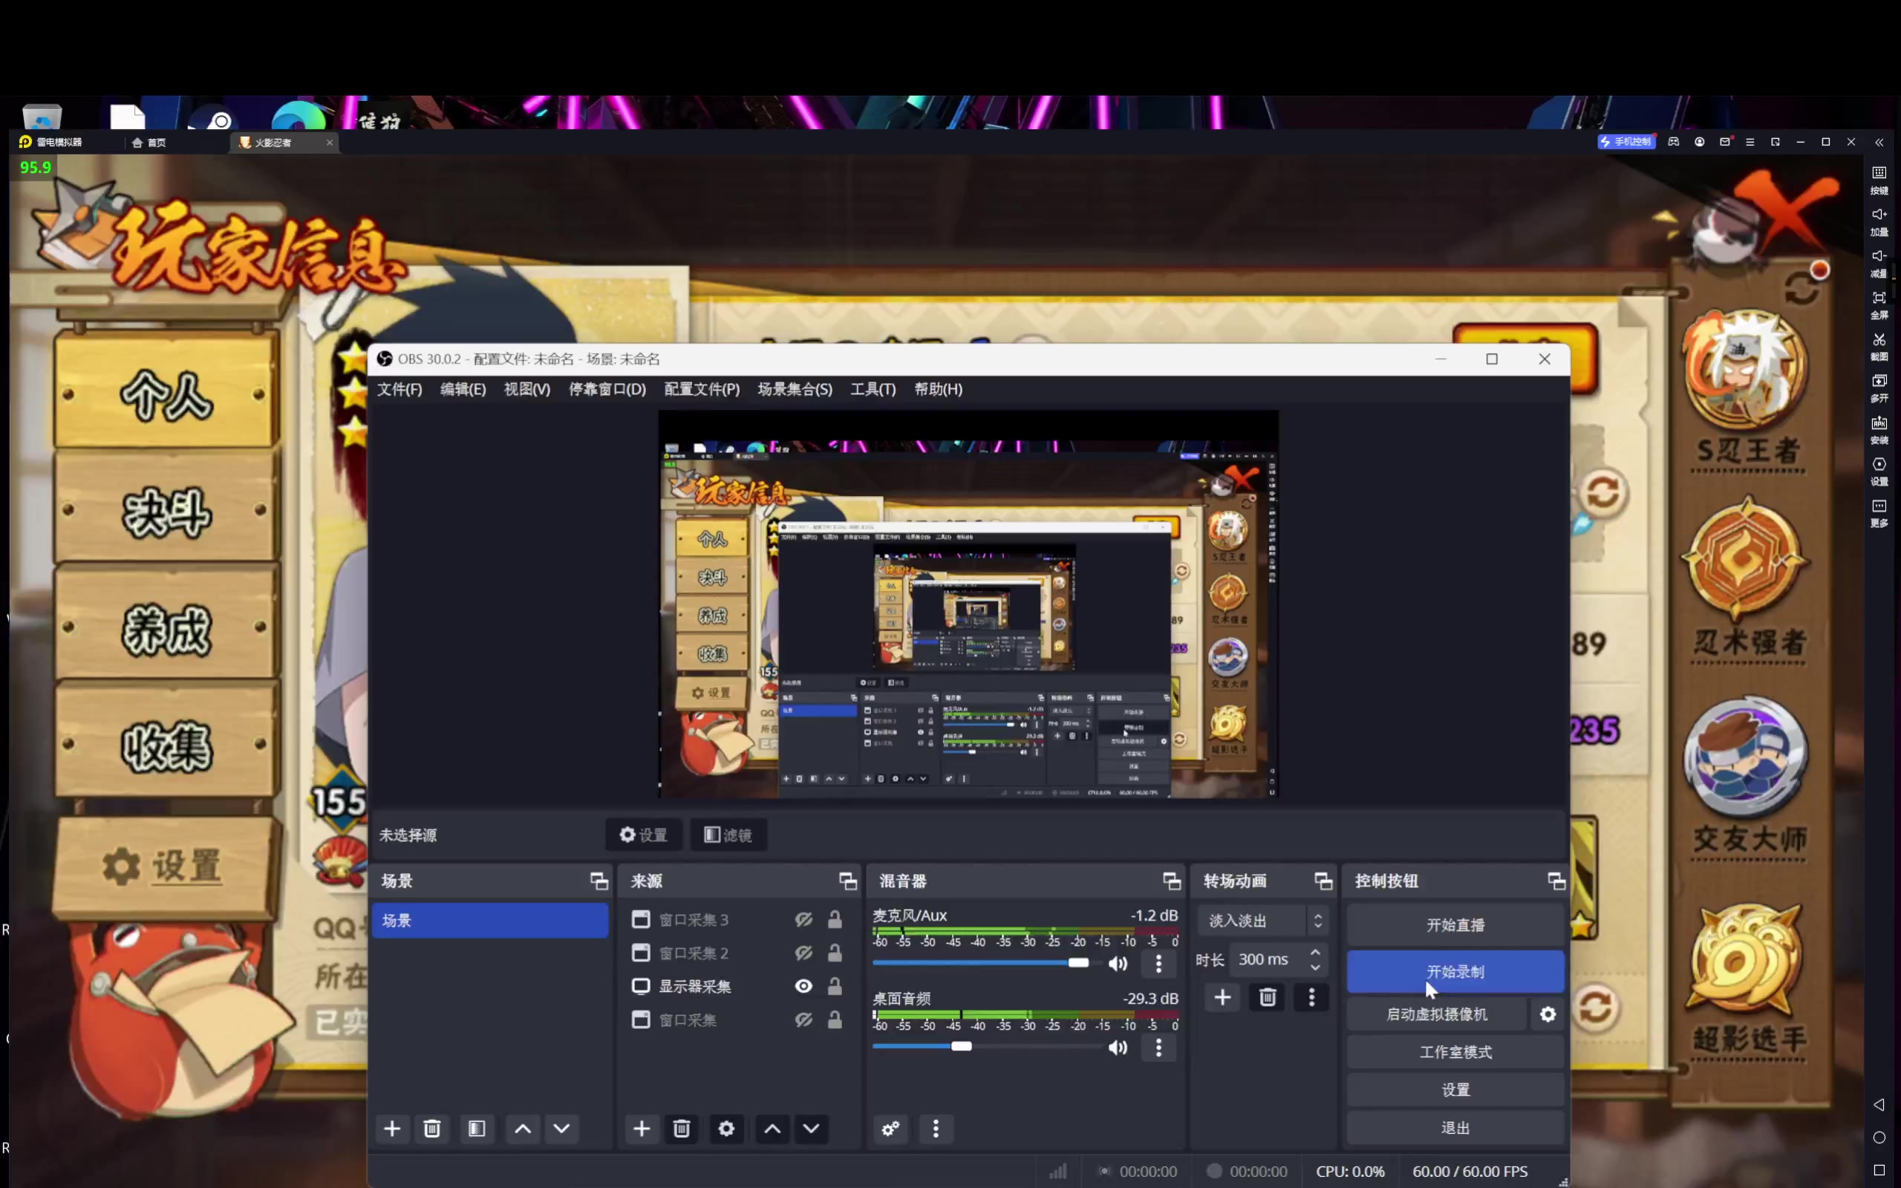Open advanced audio properties gears icon
The width and height of the screenshot is (1901, 1188).
(x=891, y=1129)
